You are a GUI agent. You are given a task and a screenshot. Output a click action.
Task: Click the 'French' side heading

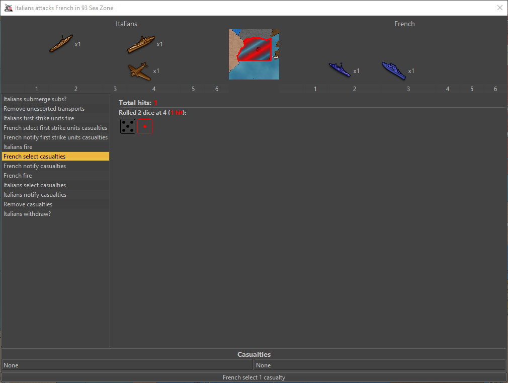pos(404,24)
